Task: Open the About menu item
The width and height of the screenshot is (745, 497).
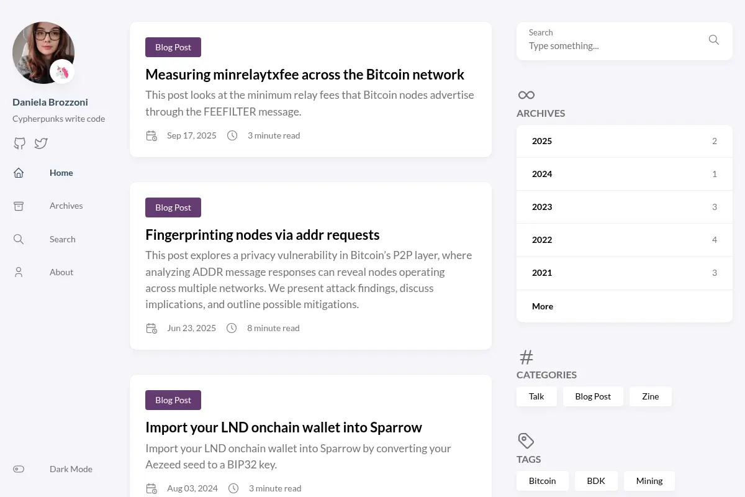Action: (x=61, y=272)
